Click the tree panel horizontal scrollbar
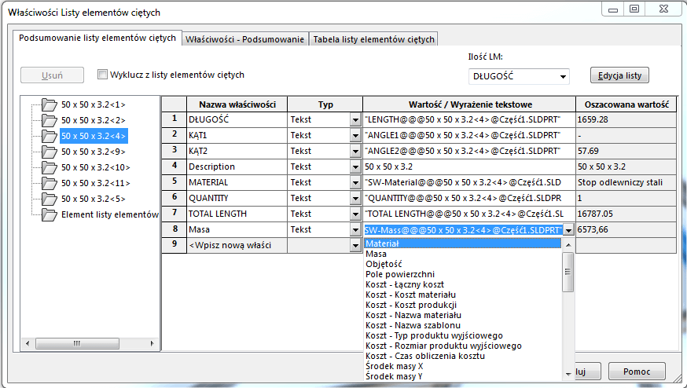 tap(86, 343)
